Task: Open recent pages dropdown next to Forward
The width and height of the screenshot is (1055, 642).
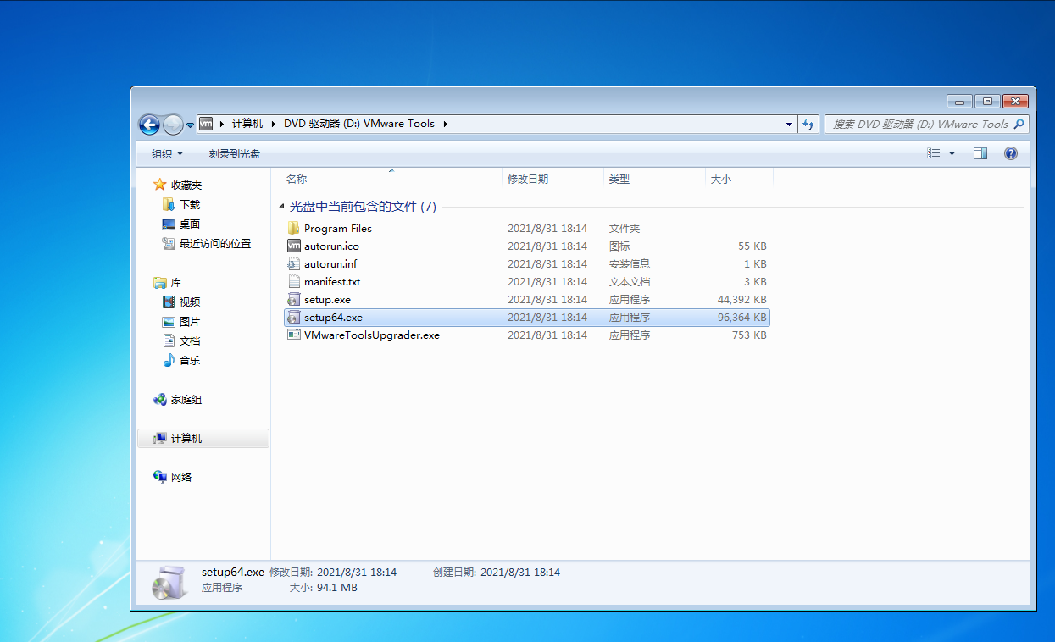Action: coord(190,125)
